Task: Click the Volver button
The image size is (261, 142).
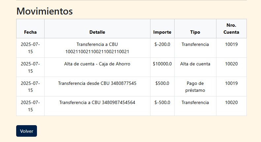Action: 26,131
